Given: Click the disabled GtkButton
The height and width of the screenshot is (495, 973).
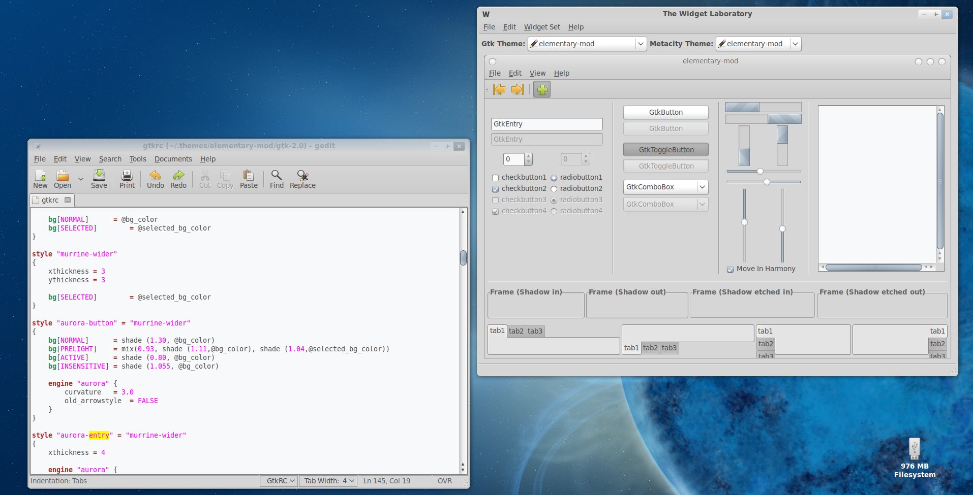Looking at the screenshot, I should click(665, 128).
